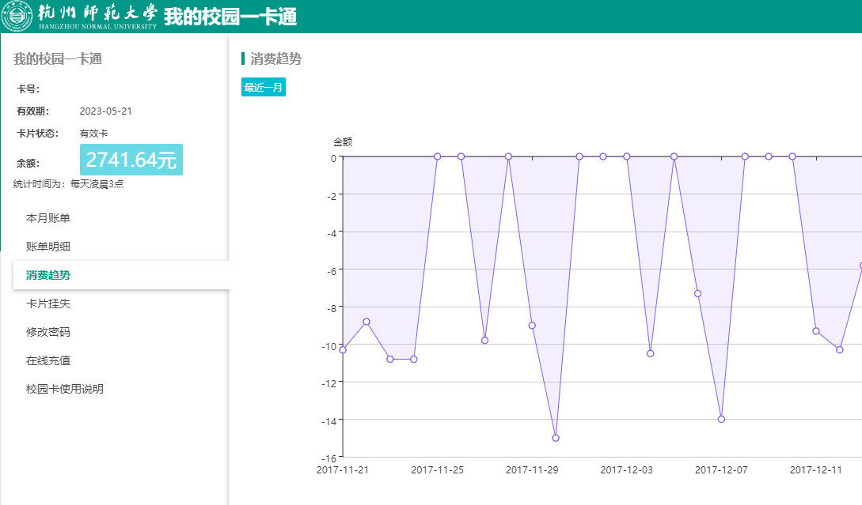The image size is (862, 505).
Task: Click the 我的校园一卡通 sidebar heading
Action: point(58,58)
